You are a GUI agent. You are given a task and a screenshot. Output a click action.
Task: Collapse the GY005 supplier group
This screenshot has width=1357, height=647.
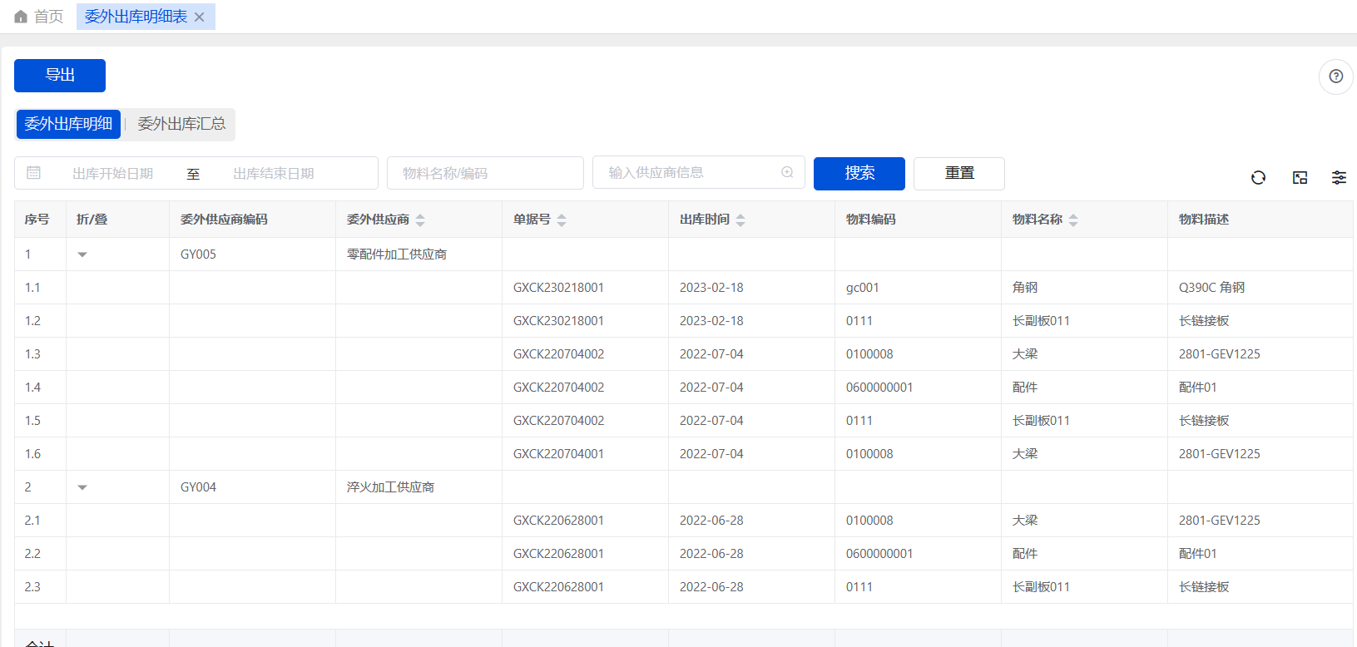82,254
